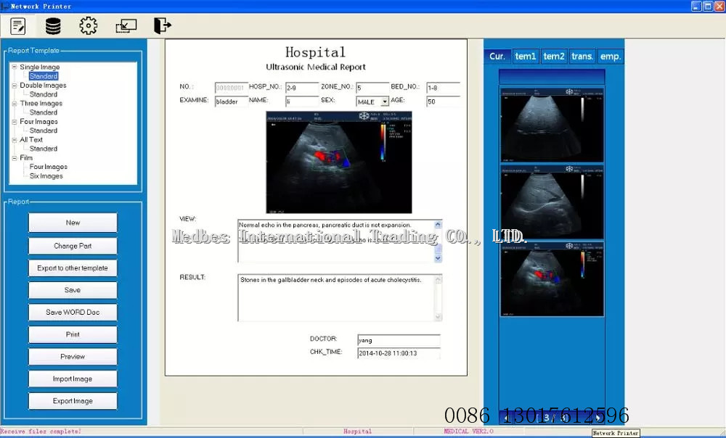The height and width of the screenshot is (438, 726).
Task: Open settings gear icon
Action: coord(88,26)
